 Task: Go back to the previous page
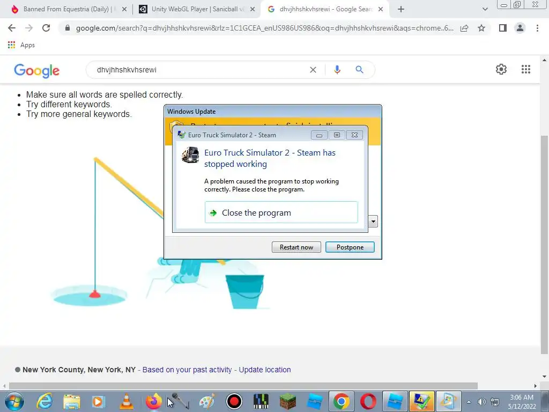pyautogui.click(x=12, y=28)
